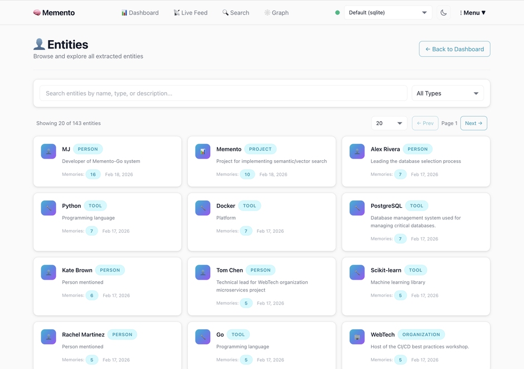The height and width of the screenshot is (369, 524).
Task: Click the Docker tool icon
Action: click(203, 208)
